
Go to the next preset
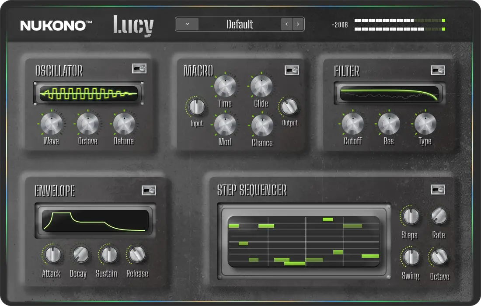[x=298, y=24]
